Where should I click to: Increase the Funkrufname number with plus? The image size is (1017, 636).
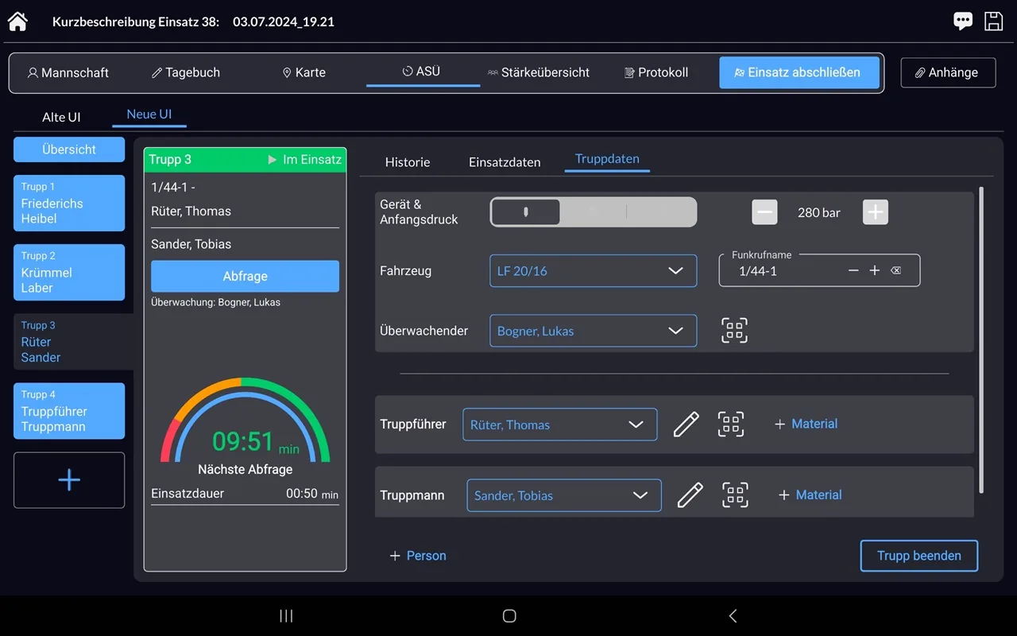(875, 271)
